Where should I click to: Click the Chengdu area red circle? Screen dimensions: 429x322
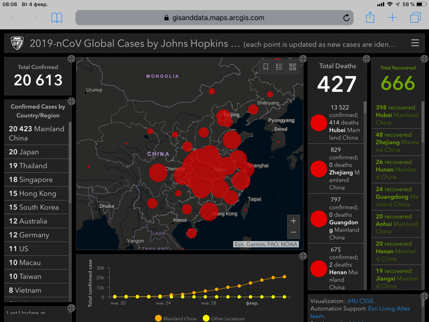[158, 173]
